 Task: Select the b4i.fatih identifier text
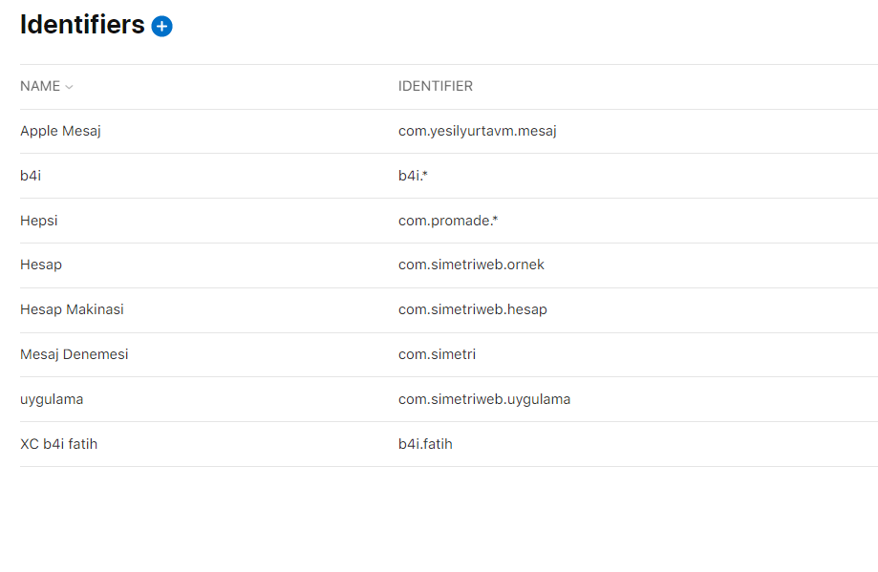point(425,444)
